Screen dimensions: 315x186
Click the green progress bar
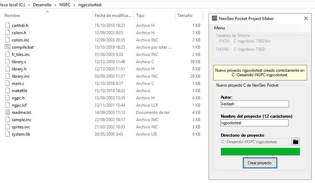[260, 152]
